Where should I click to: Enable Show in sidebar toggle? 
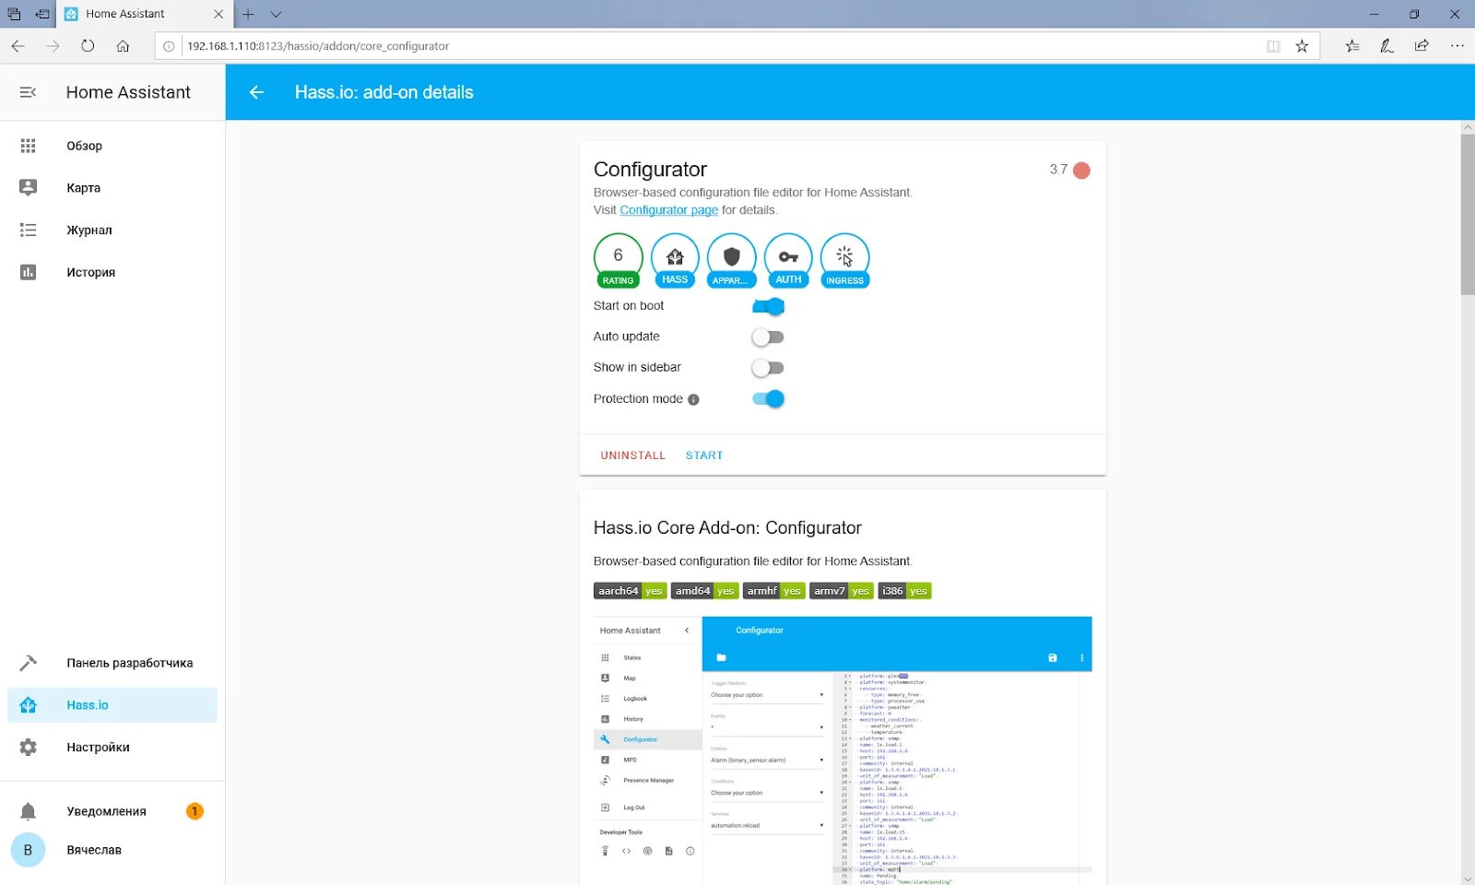pyautogui.click(x=768, y=368)
